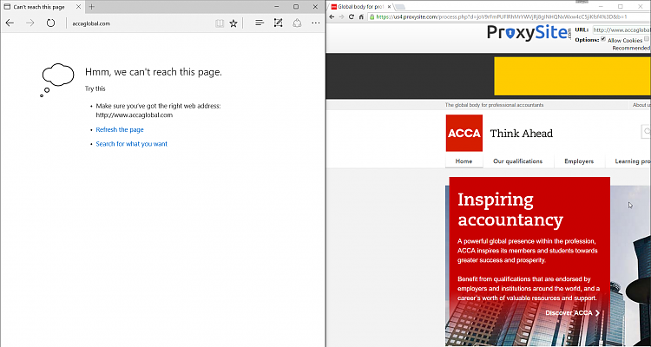Click the accaglobal.com address bar in Edge
The width and height of the screenshot is (651, 347).
coord(139,23)
